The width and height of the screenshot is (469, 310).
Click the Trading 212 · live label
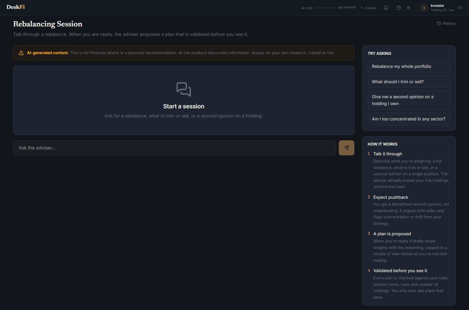point(442,10)
